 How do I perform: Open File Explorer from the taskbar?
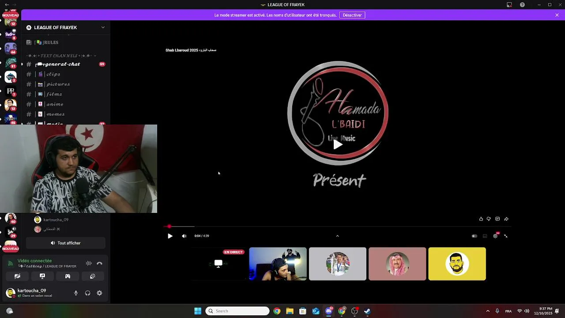click(x=290, y=311)
